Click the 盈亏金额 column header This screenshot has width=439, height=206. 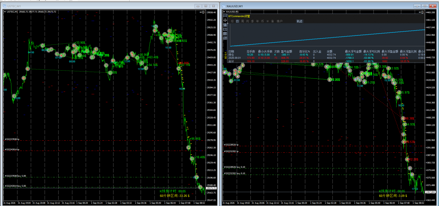(286, 51)
